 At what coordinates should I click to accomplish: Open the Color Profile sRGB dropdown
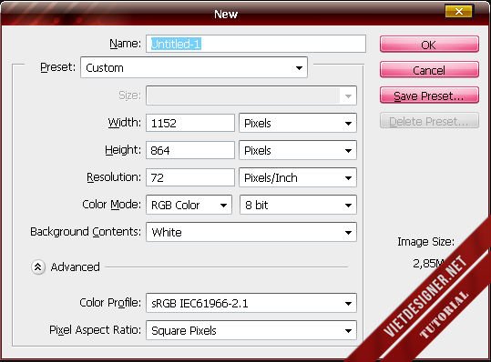[x=251, y=303]
